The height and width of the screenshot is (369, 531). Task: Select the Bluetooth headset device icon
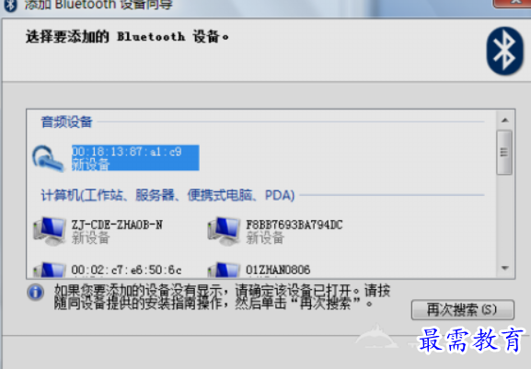(48, 158)
